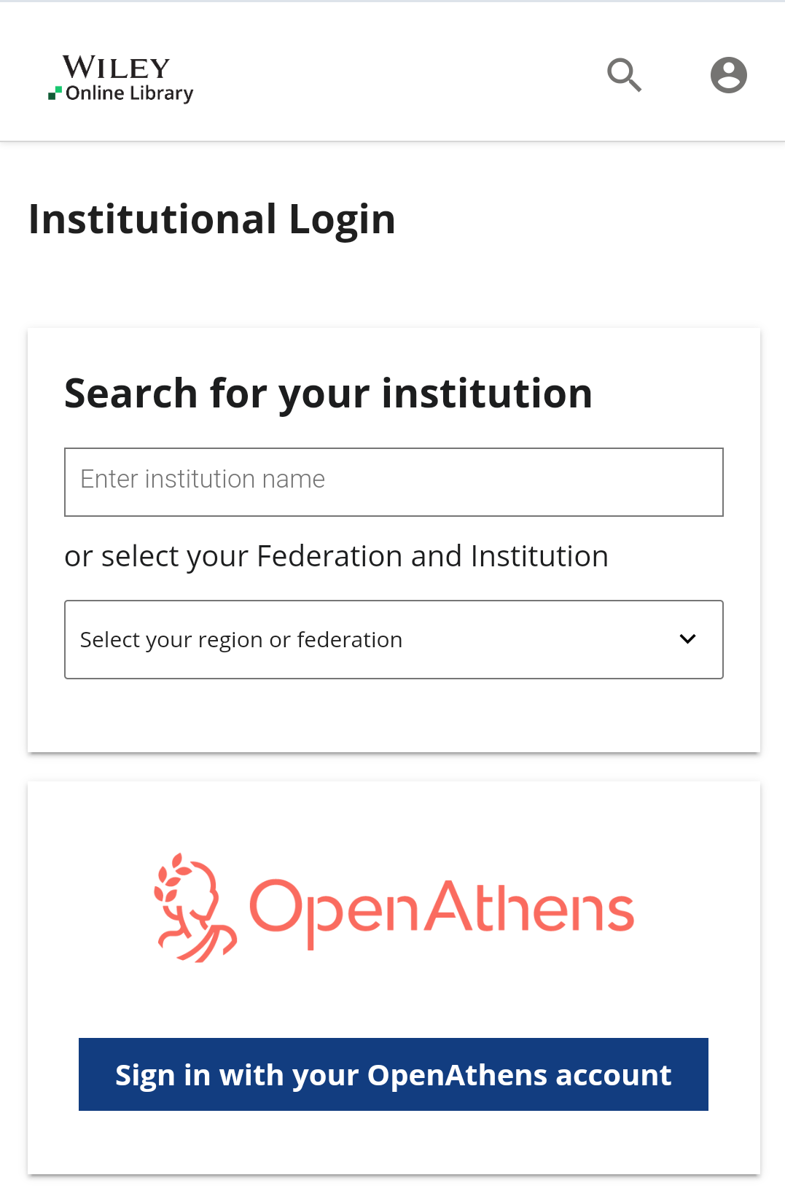Click the green square Wiley logo mark
The height and width of the screenshot is (1191, 785).
pyautogui.click(x=55, y=93)
